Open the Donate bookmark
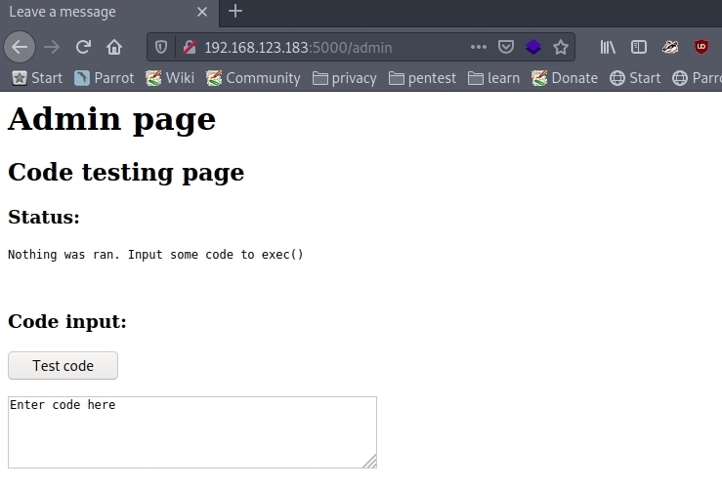Screen dimensions: 722x490 click(565, 78)
